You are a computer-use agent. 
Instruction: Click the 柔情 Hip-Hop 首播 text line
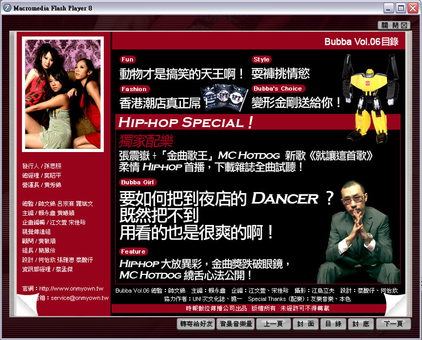click(x=211, y=167)
